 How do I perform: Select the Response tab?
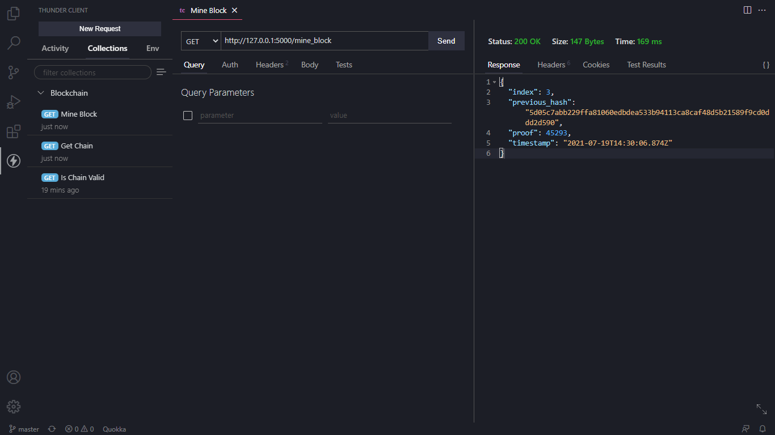point(504,65)
